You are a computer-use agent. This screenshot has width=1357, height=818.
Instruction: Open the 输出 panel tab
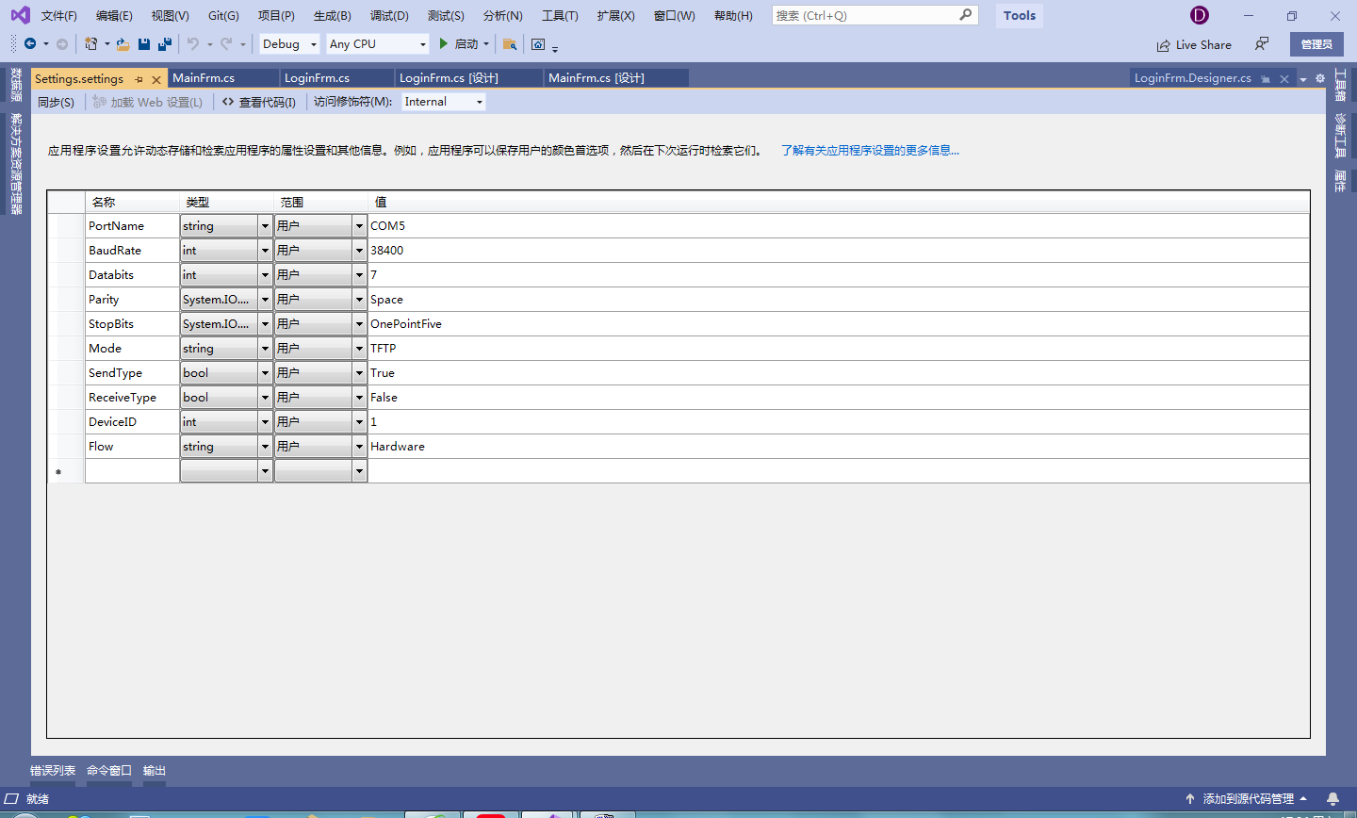pyautogui.click(x=155, y=771)
